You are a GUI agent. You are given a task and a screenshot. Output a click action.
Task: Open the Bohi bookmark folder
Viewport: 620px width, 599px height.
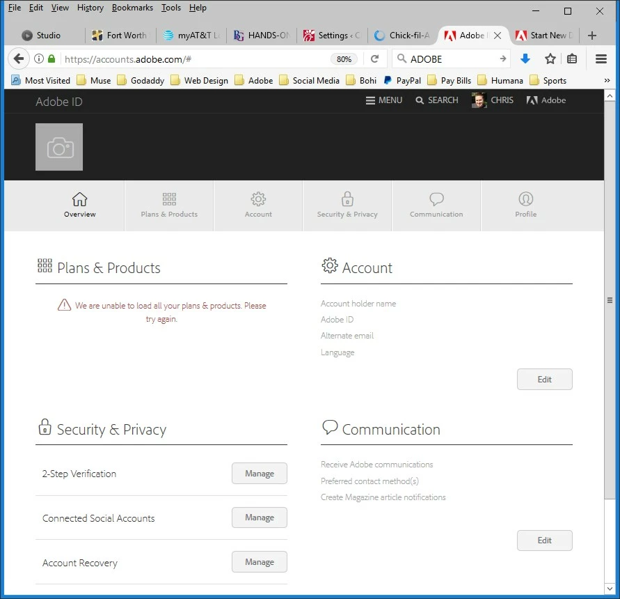click(361, 80)
